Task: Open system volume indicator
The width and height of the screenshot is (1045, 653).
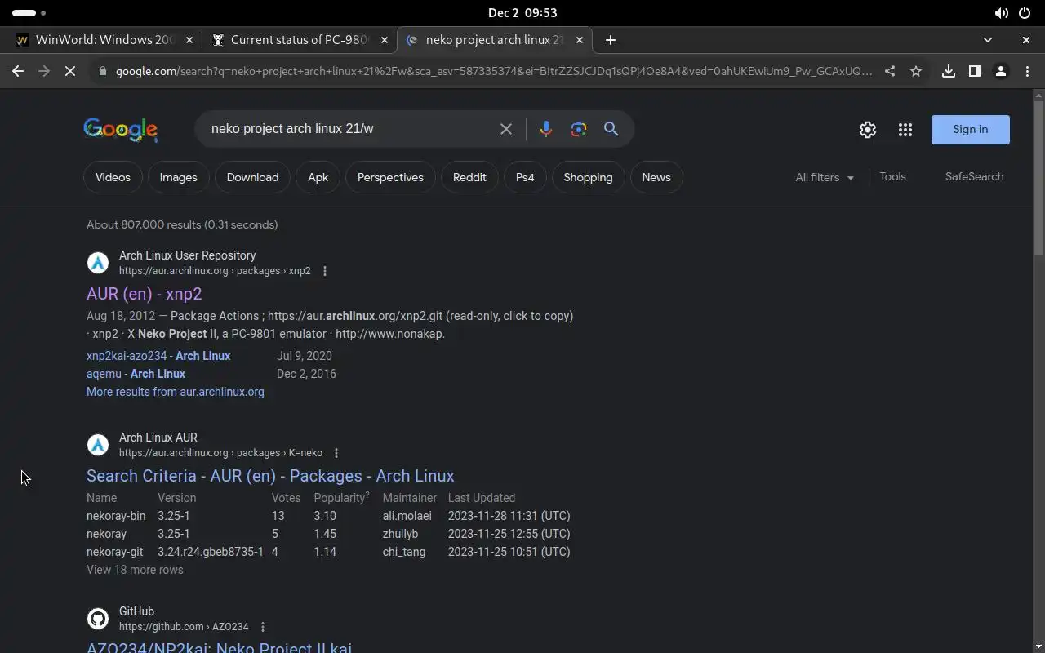Action: click(x=1001, y=12)
